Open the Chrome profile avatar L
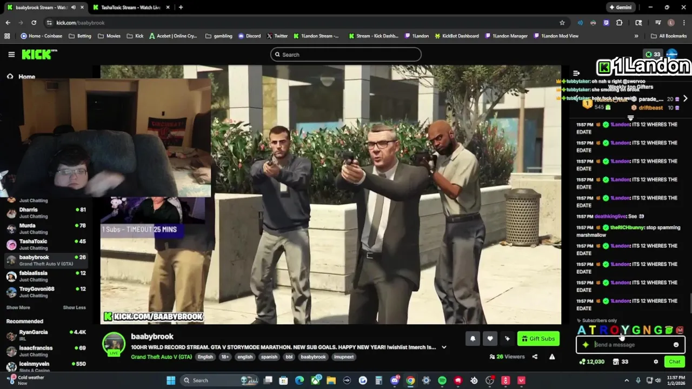 pos(671,23)
